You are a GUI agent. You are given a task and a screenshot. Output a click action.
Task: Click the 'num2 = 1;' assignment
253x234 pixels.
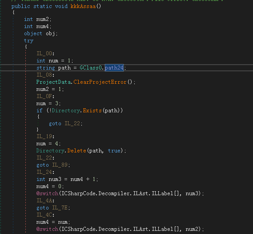(50, 89)
